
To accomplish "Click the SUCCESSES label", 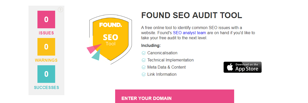I will 46,88.
